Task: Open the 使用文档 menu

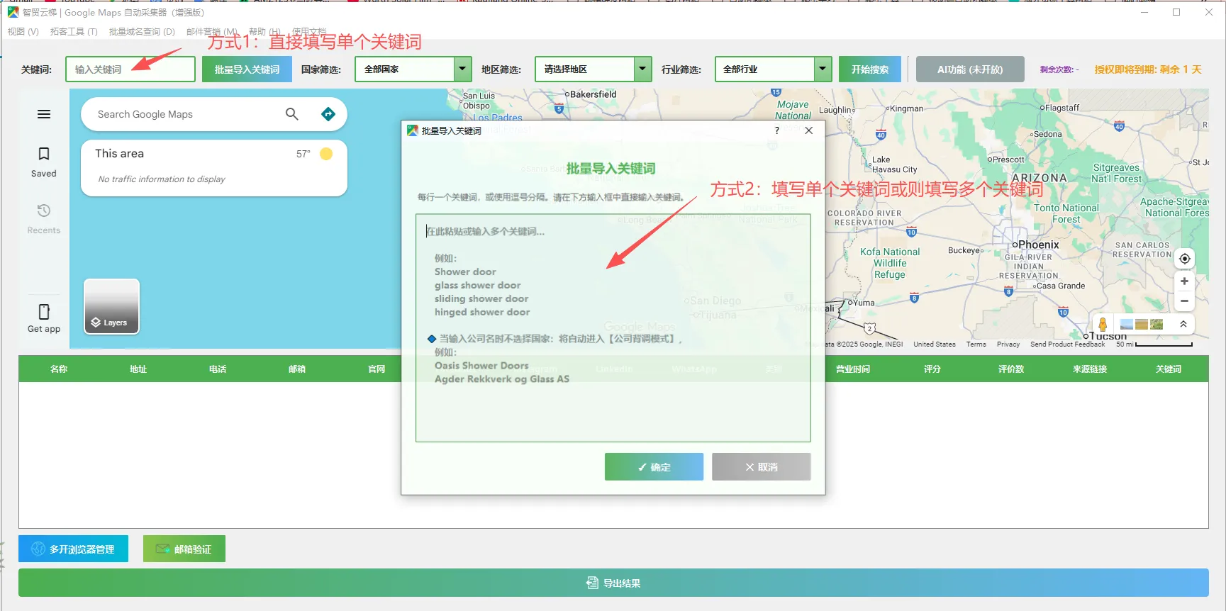Action: tap(309, 32)
